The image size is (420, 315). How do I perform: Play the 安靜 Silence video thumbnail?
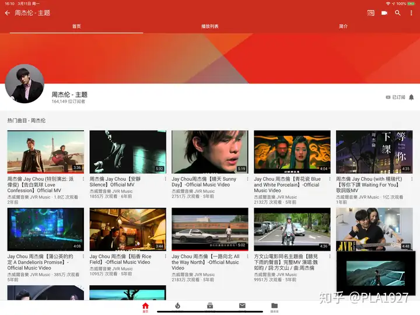point(128,152)
